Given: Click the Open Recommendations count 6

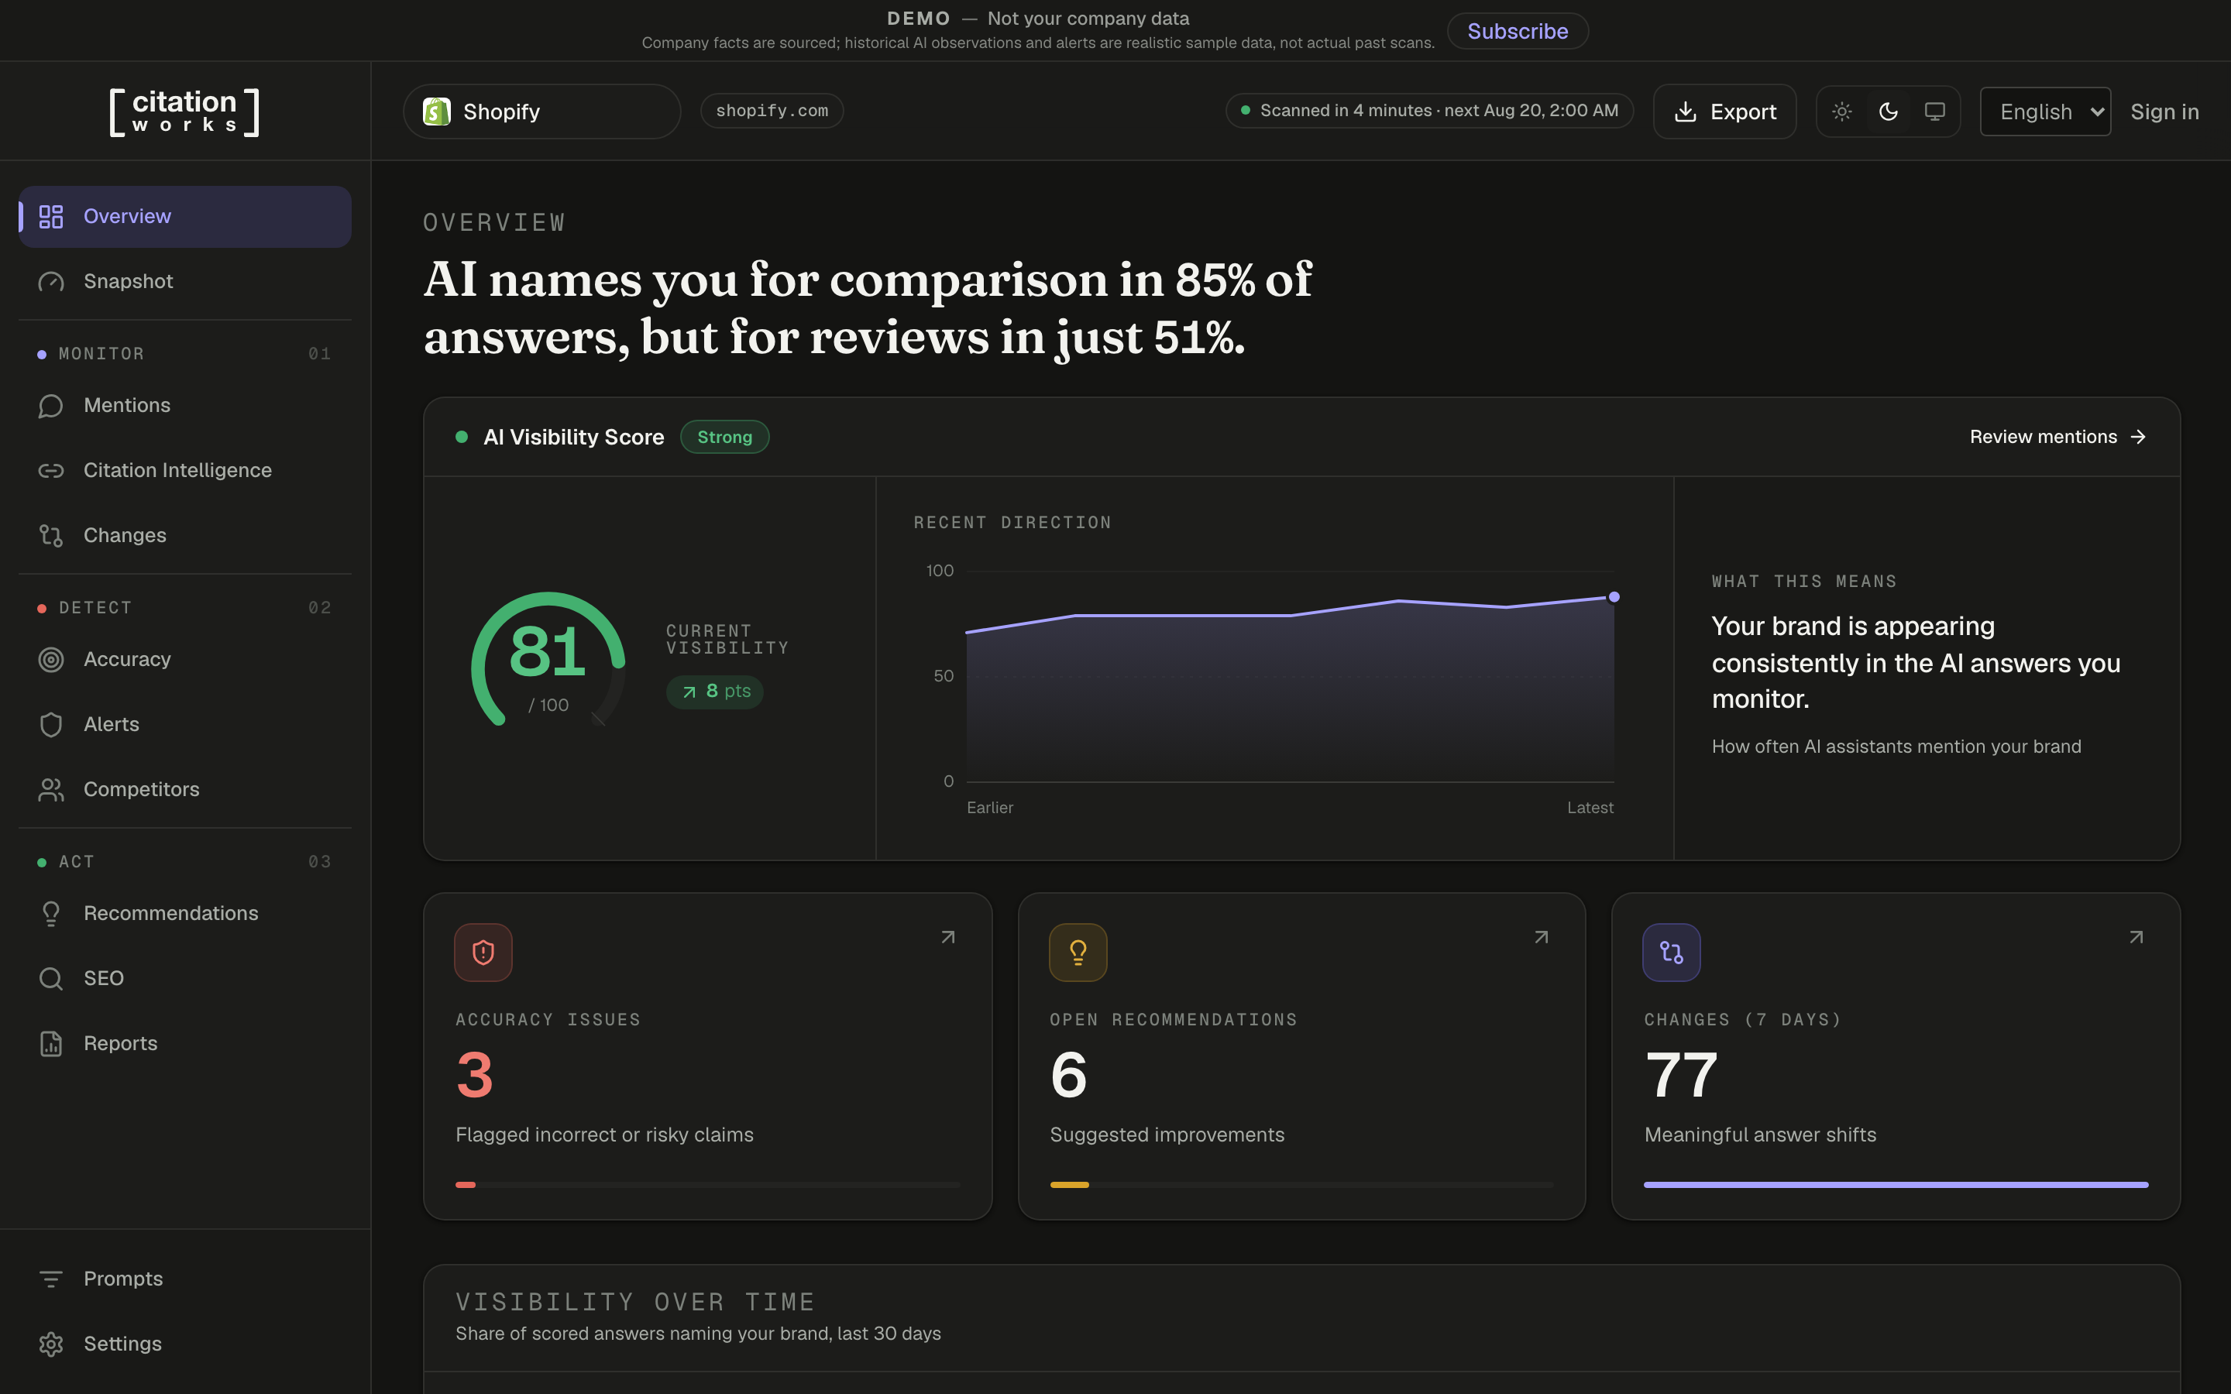Looking at the screenshot, I should tap(1068, 1076).
